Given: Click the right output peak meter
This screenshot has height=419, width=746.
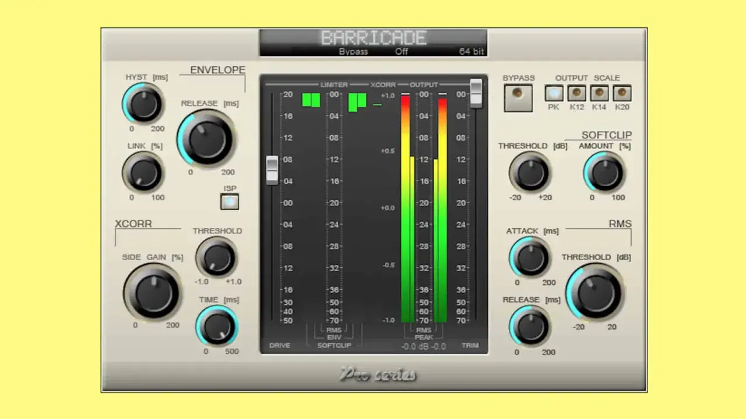Looking at the screenshot, I should coord(442,209).
